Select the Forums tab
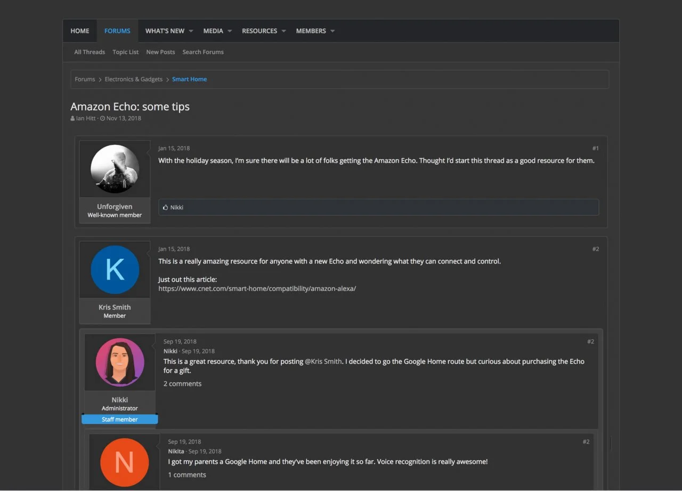 tap(117, 31)
